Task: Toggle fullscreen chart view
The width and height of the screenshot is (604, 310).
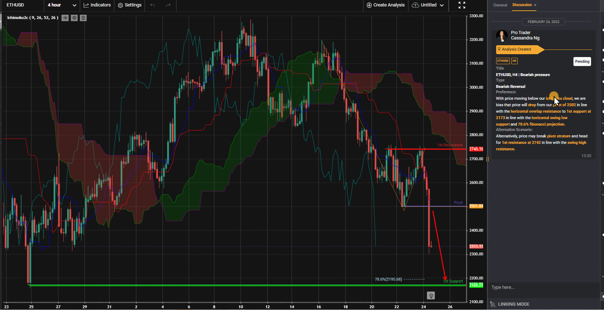Action: click(x=462, y=5)
